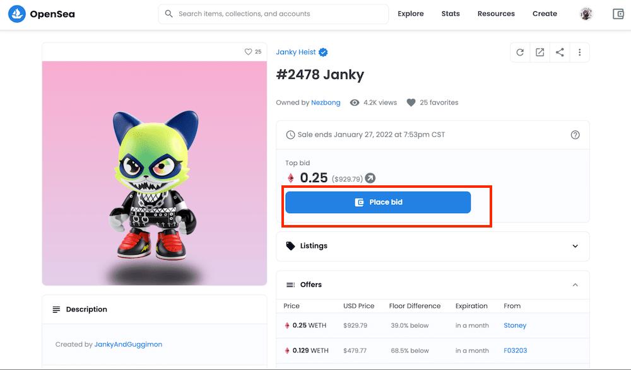Expand the Listings section

pyautogui.click(x=575, y=246)
